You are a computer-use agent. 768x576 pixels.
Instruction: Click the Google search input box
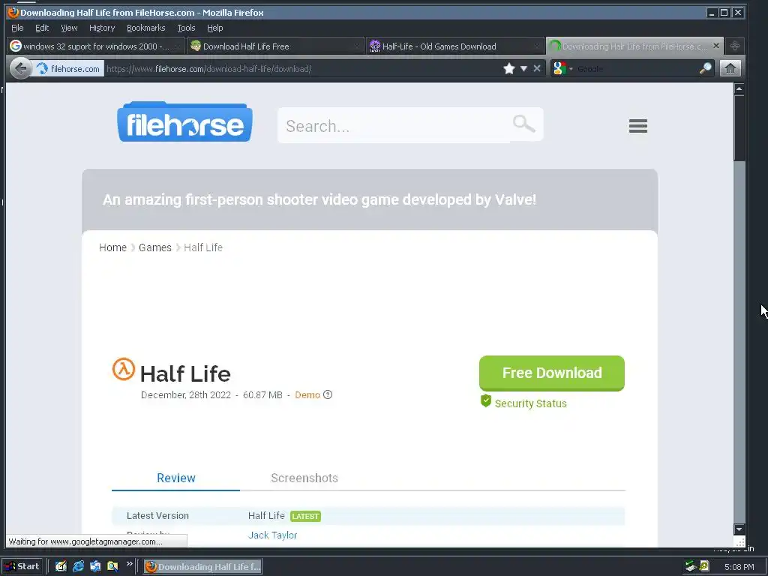tap(636, 69)
